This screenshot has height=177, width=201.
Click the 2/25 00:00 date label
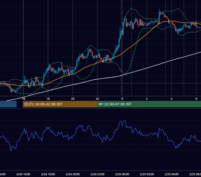[122, 174]
